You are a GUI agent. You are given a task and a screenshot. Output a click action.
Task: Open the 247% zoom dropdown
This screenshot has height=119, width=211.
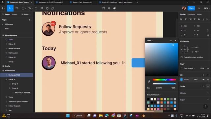207,8
